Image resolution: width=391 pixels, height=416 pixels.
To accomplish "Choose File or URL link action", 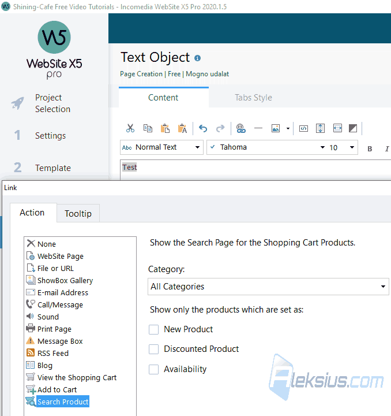I will [50, 268].
